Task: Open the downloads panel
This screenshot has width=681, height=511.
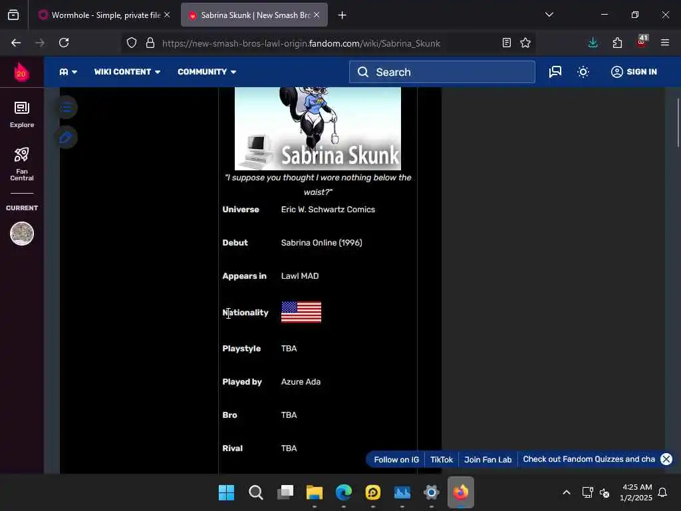Action: click(x=593, y=43)
